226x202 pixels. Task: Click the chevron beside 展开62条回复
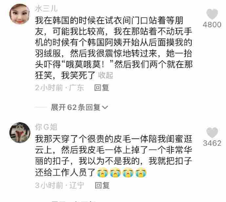pyautogui.click(x=105, y=107)
